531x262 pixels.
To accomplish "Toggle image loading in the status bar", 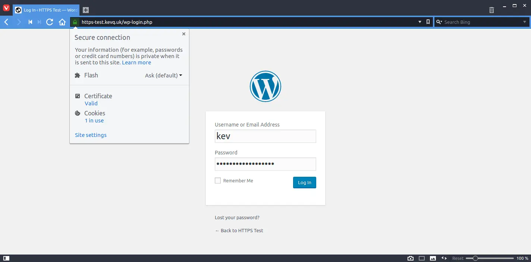I will point(433,258).
